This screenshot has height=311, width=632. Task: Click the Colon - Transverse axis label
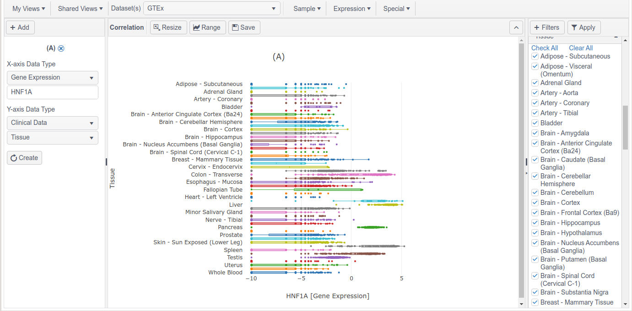[x=216, y=175]
